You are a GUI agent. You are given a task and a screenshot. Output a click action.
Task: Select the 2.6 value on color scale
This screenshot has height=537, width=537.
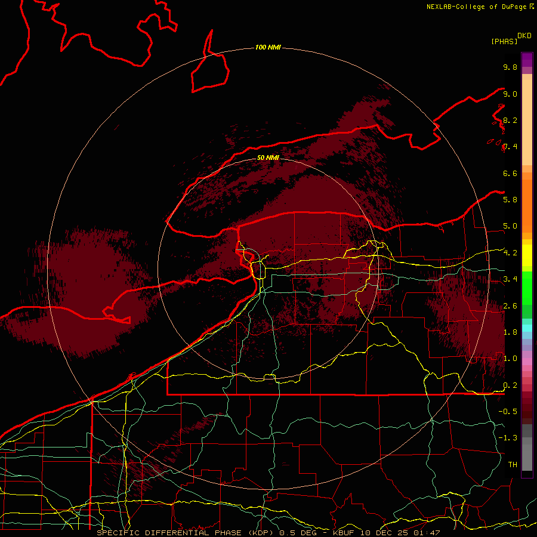tap(510, 306)
